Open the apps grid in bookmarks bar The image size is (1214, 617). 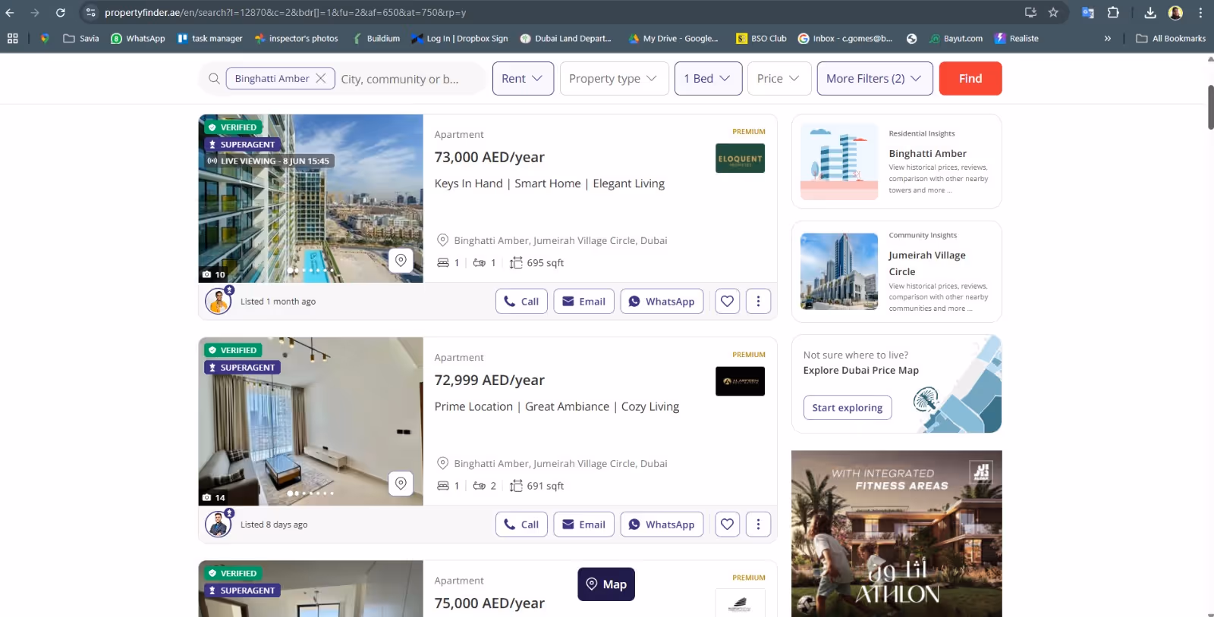(13, 38)
